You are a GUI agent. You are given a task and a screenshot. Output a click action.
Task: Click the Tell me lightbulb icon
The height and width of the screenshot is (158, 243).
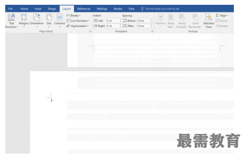tap(142, 9)
